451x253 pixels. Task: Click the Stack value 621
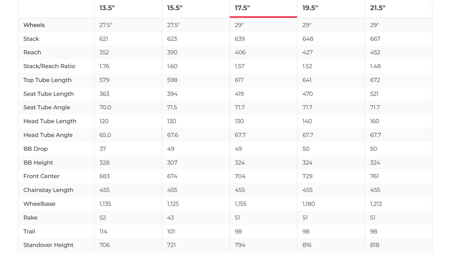(104, 39)
